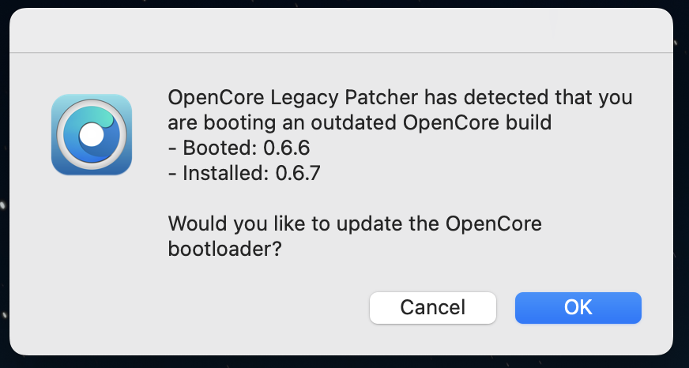Dismiss the update prompt with Cancel

[x=433, y=308]
